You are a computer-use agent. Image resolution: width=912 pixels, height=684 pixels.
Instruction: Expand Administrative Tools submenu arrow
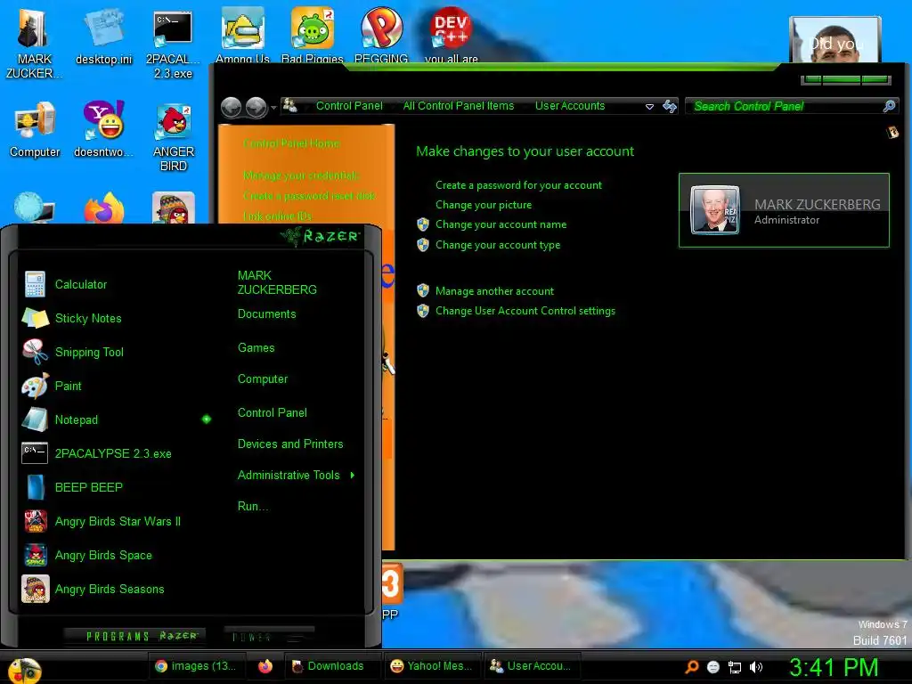353,476
